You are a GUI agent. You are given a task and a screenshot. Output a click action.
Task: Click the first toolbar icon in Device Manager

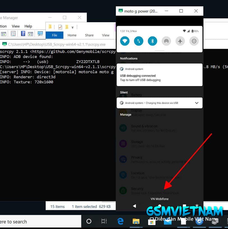tap(4, 34)
